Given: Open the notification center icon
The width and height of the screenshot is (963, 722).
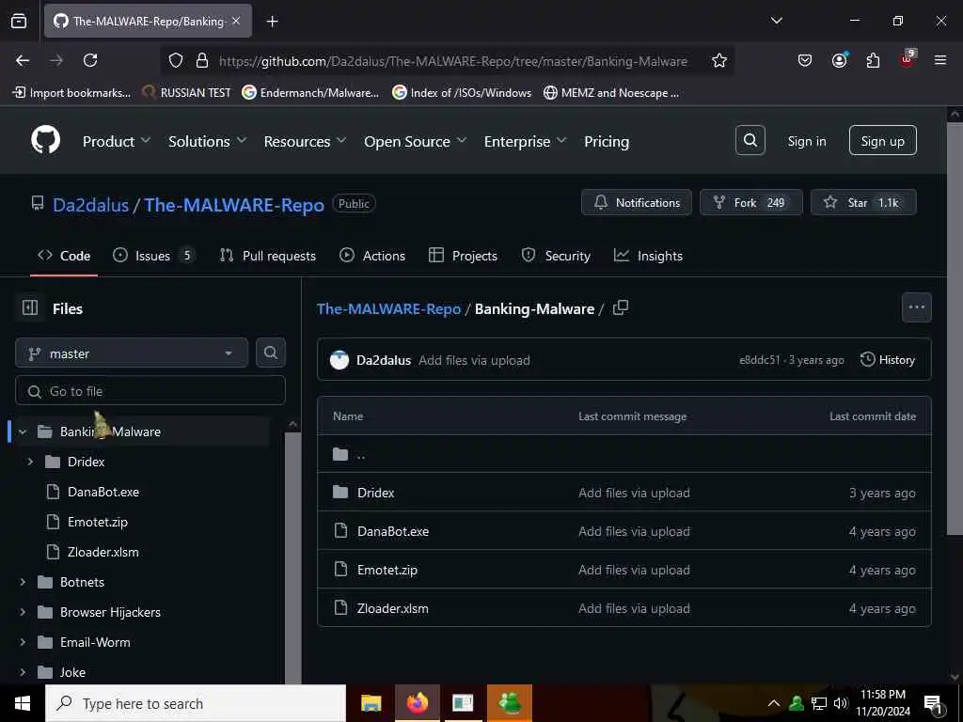Looking at the screenshot, I should click(x=934, y=703).
